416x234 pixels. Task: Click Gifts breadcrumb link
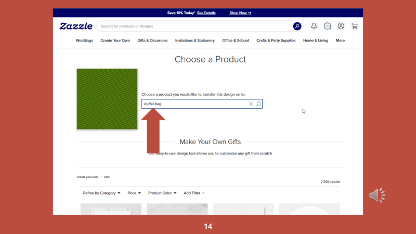pos(107,177)
